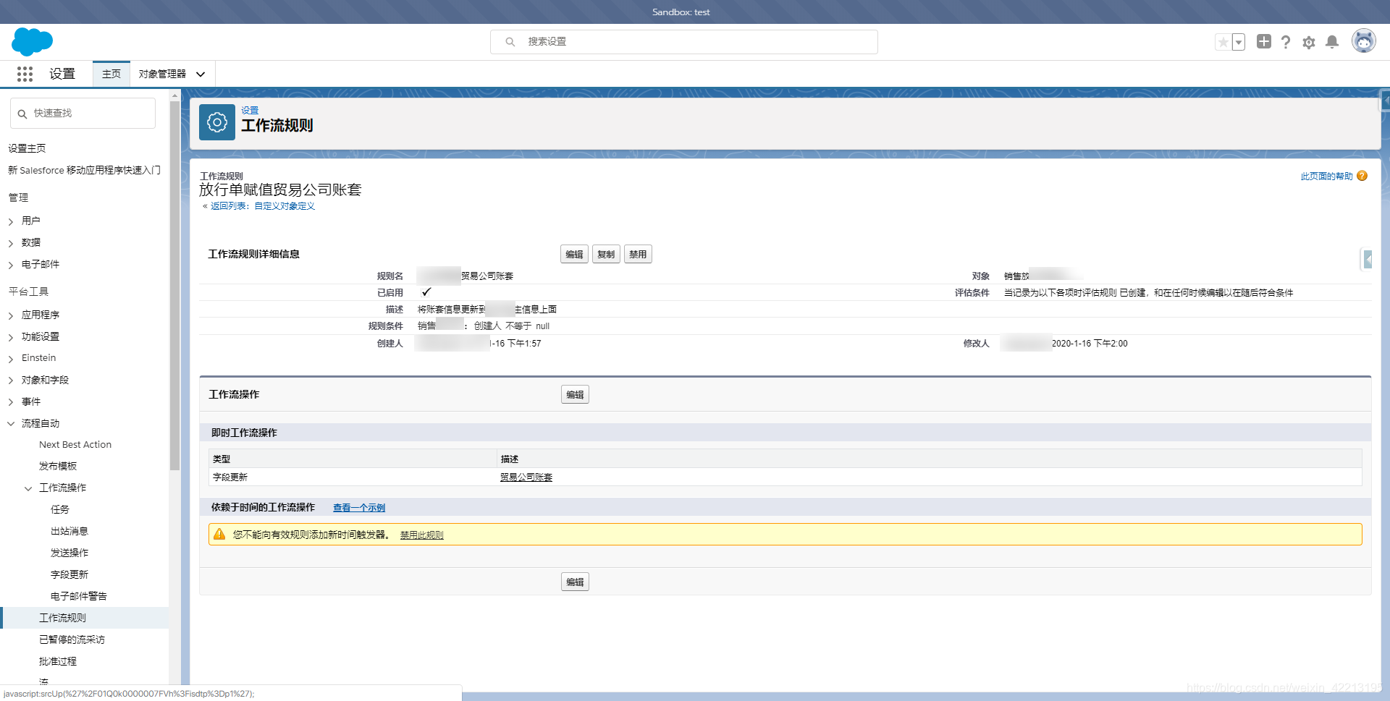Click the 快速查找 quick find box
The width and height of the screenshot is (1390, 701).
point(83,114)
